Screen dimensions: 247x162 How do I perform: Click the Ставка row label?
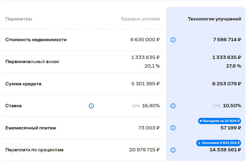tap(13, 106)
